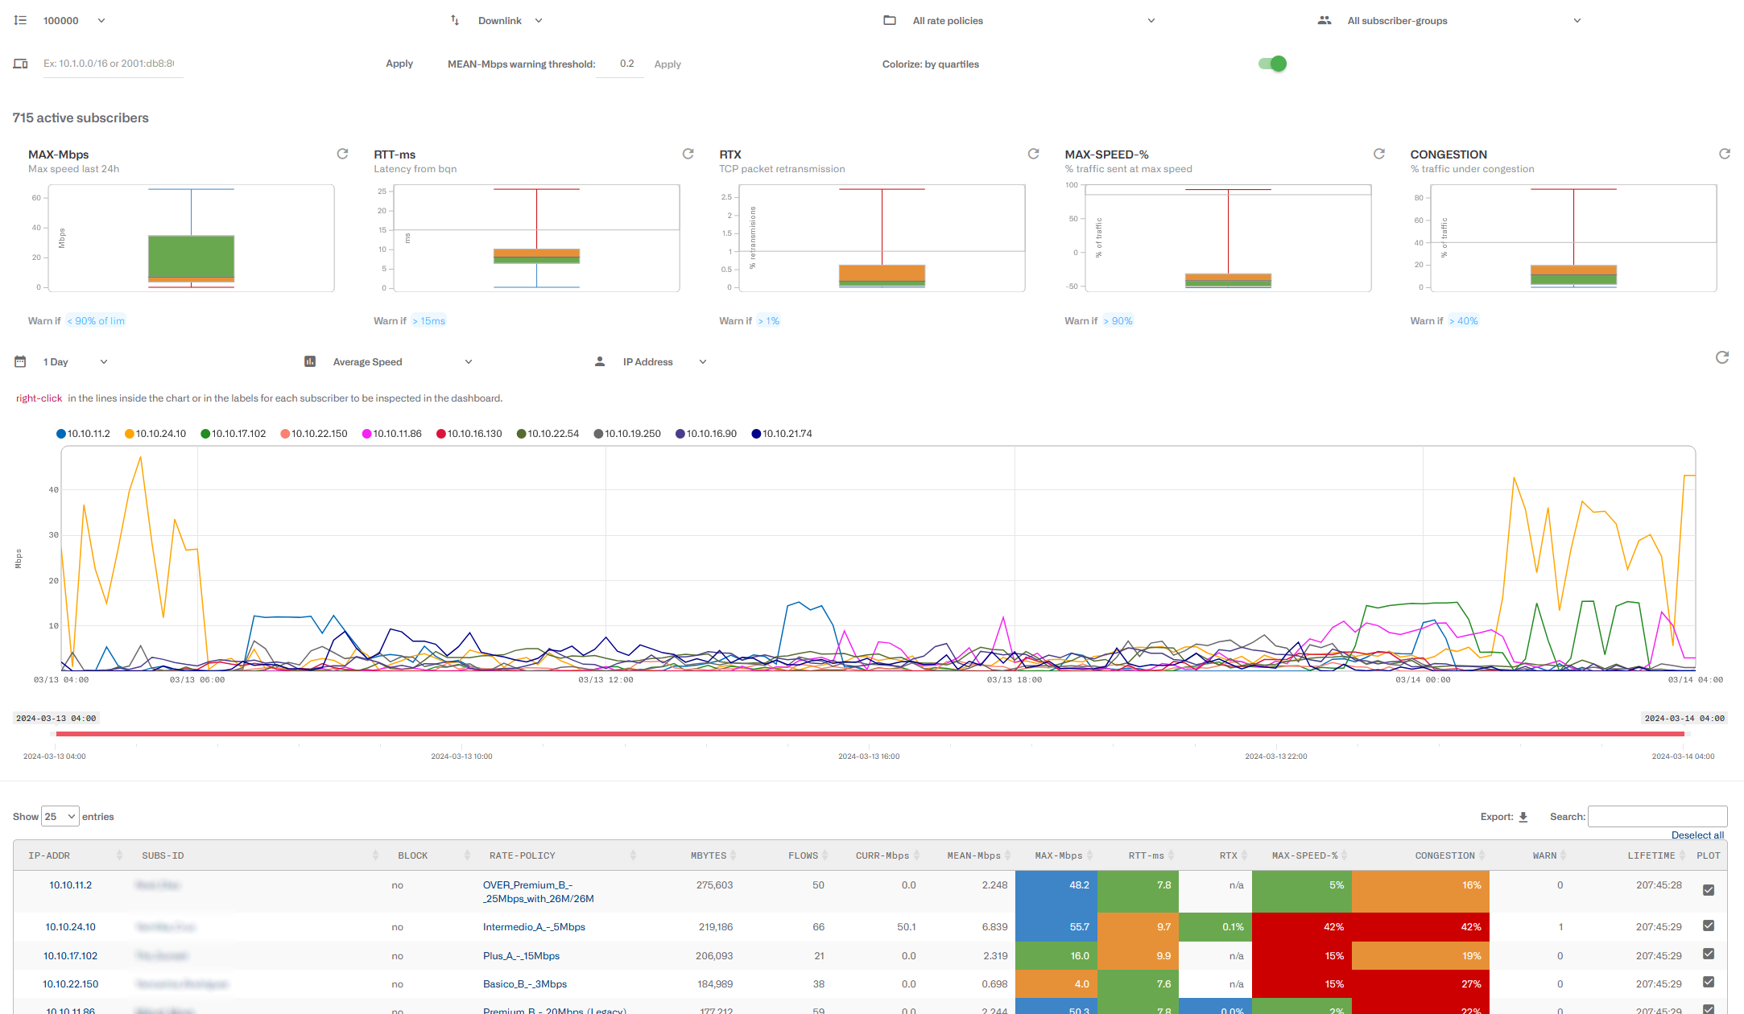1744x1014 pixels.
Task: Click Apply next to MEAN-Mbps warning threshold
Action: [x=667, y=64]
